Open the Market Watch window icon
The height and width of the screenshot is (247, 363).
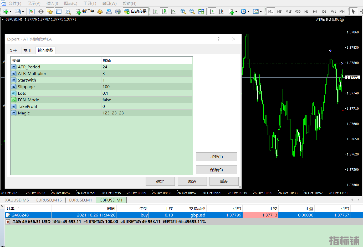click(x=32, y=11)
